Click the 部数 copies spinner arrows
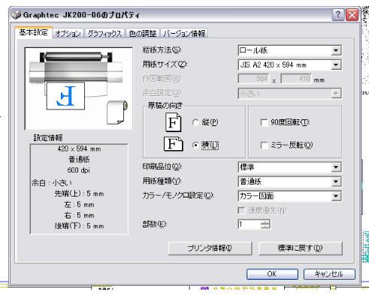This screenshot has height=295, width=369. (265, 224)
